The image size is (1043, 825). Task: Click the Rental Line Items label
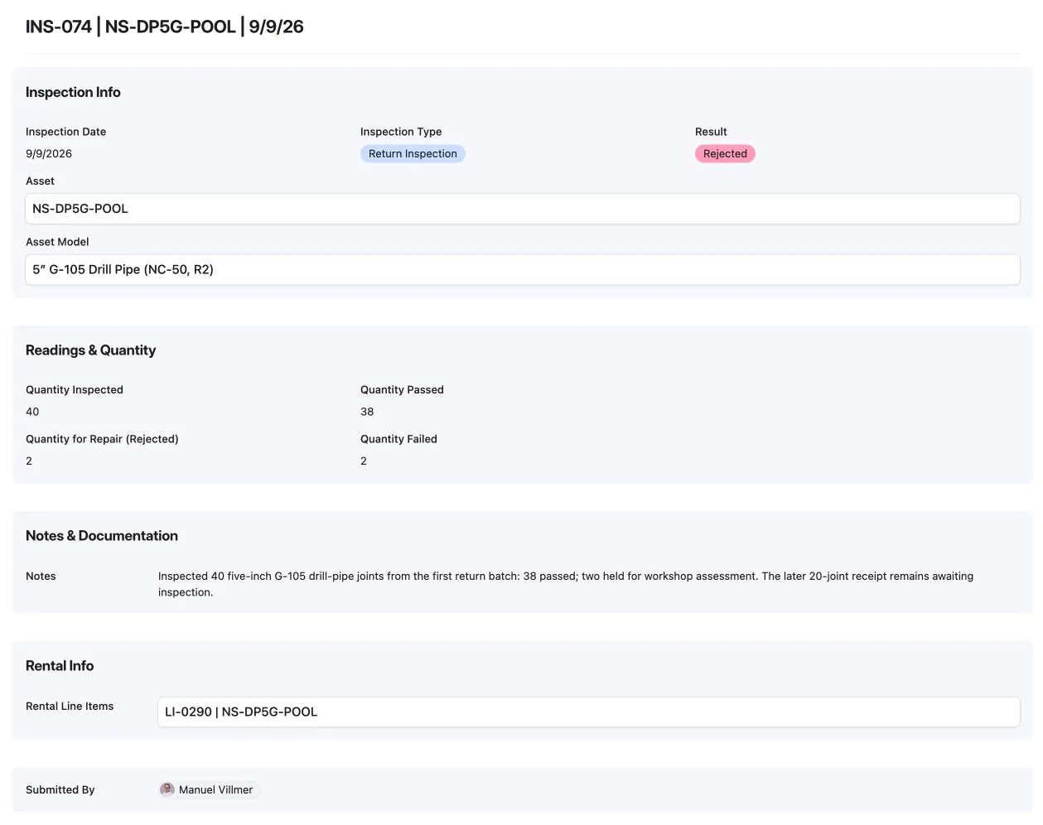coord(70,707)
